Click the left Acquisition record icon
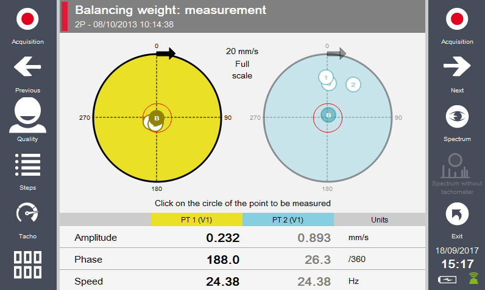 (x=27, y=19)
